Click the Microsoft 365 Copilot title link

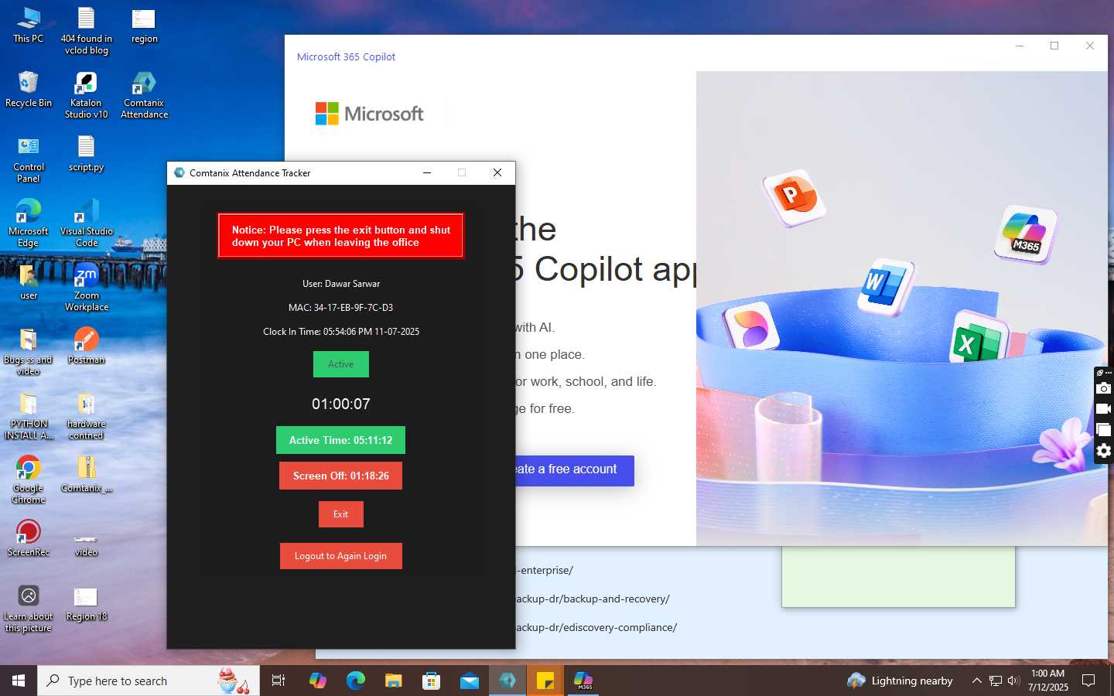(346, 56)
